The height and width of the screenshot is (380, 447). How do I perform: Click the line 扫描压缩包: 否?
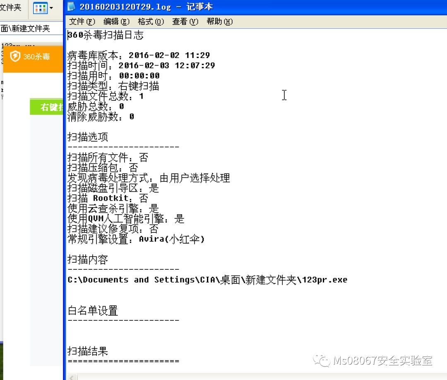click(x=103, y=168)
